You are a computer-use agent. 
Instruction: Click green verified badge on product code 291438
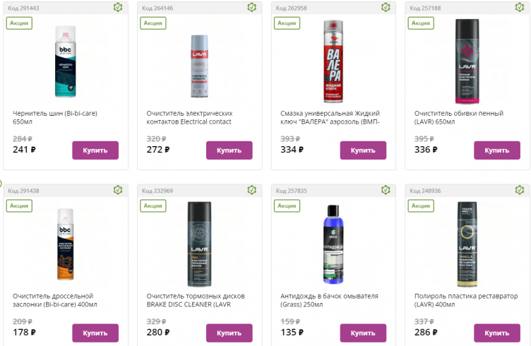(118, 191)
